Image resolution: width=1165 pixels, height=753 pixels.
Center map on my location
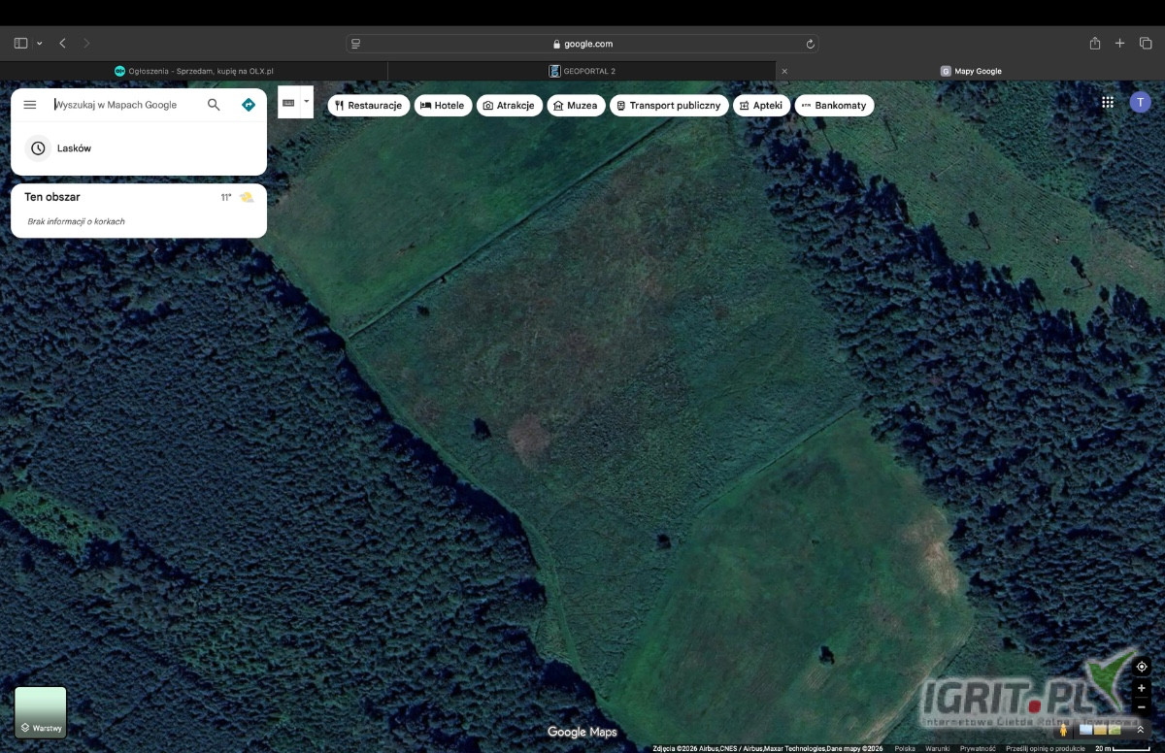[1142, 667]
